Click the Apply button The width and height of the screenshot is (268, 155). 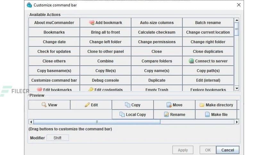183,150
